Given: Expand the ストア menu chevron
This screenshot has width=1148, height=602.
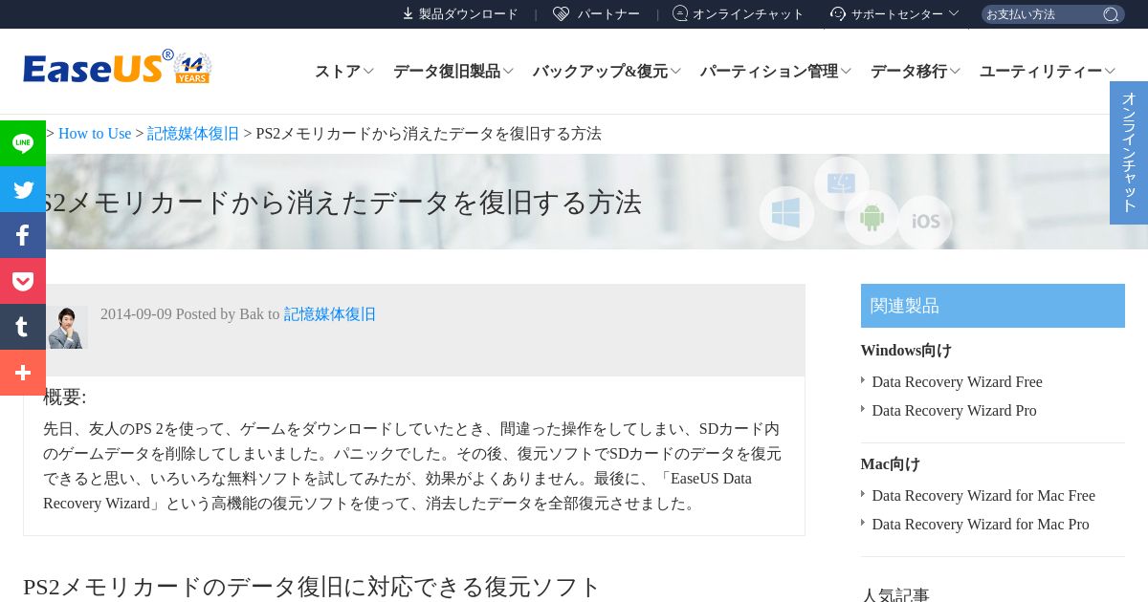Looking at the screenshot, I should [368, 72].
